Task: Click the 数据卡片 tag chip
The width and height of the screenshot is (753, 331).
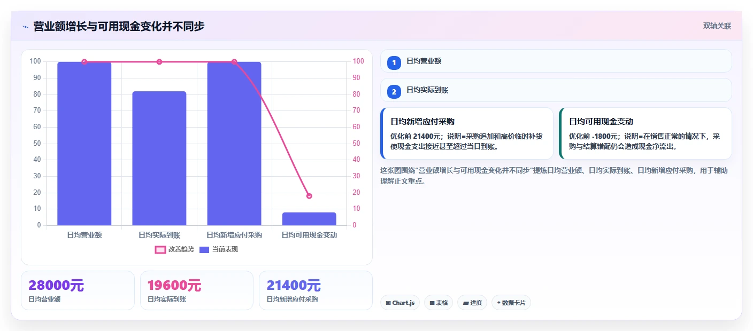Action: 511,303
